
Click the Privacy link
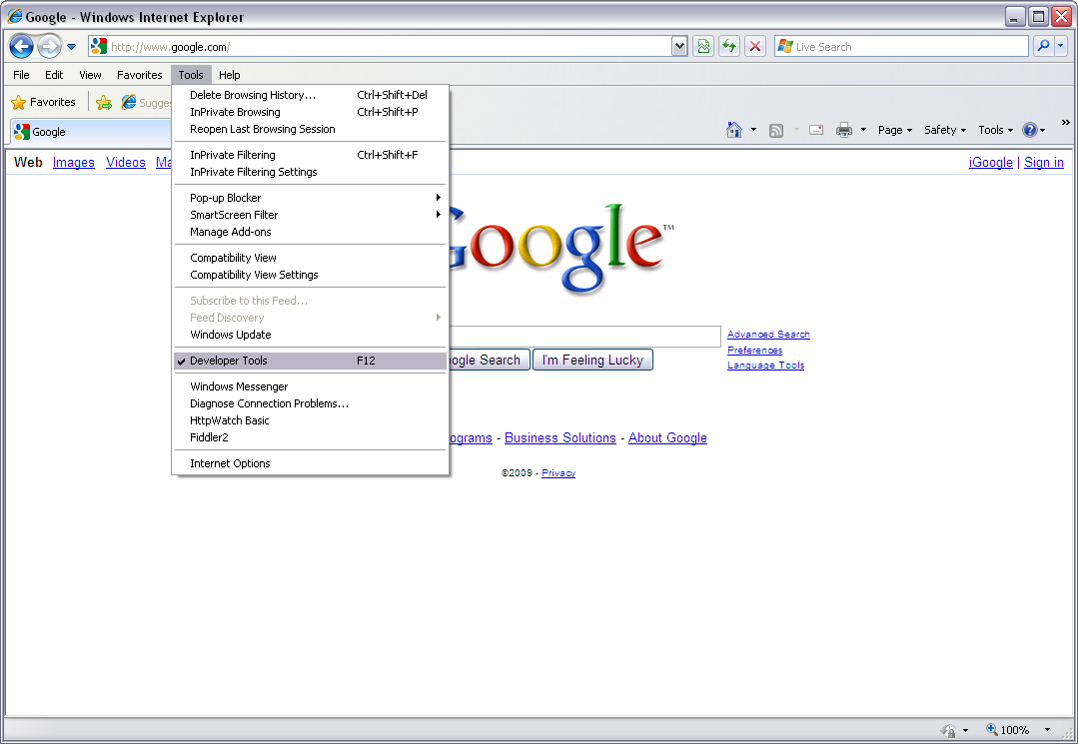(x=558, y=473)
